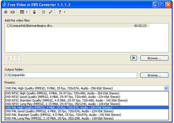Select the BatmanBegins.divx file row
Viewport: 174px width, 123px height.
[78, 26]
